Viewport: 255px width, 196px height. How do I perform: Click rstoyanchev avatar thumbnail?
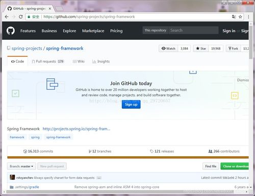[12, 177]
